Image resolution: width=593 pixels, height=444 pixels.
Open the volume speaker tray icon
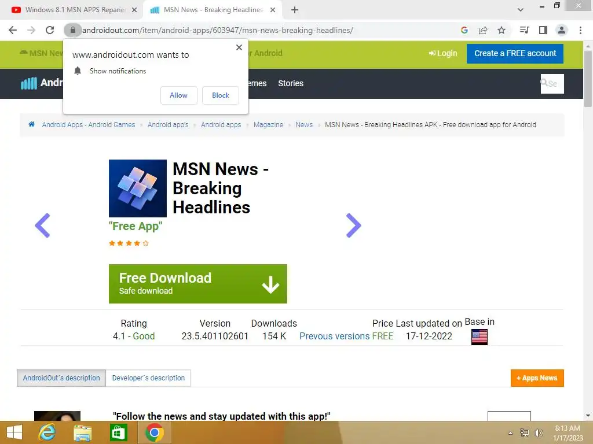point(538,433)
